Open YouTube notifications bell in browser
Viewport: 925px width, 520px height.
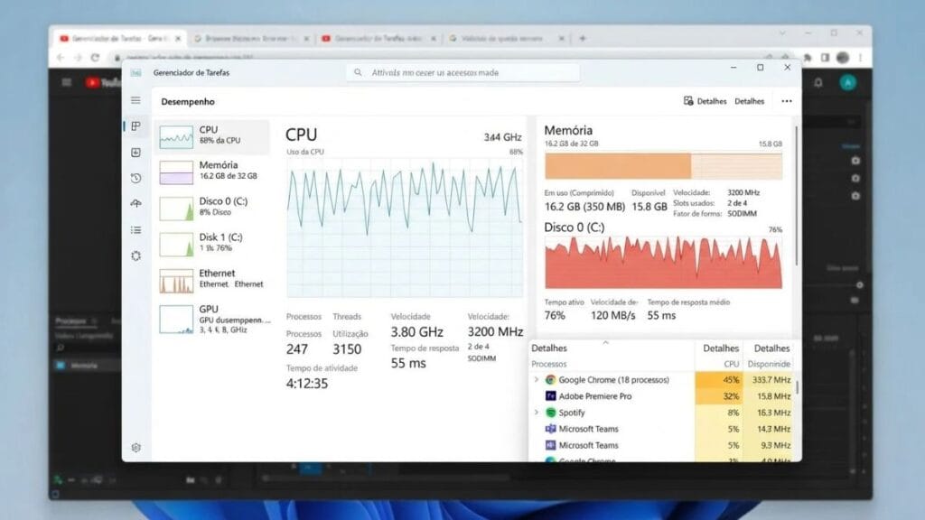point(818,82)
